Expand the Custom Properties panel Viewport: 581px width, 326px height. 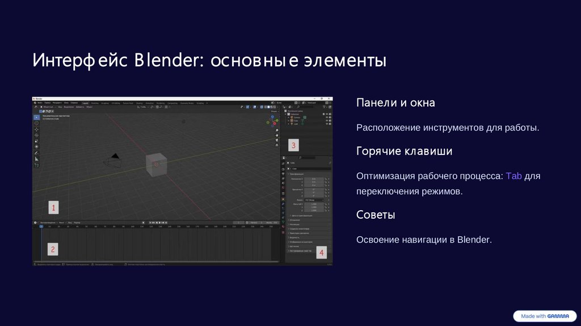pos(300,250)
